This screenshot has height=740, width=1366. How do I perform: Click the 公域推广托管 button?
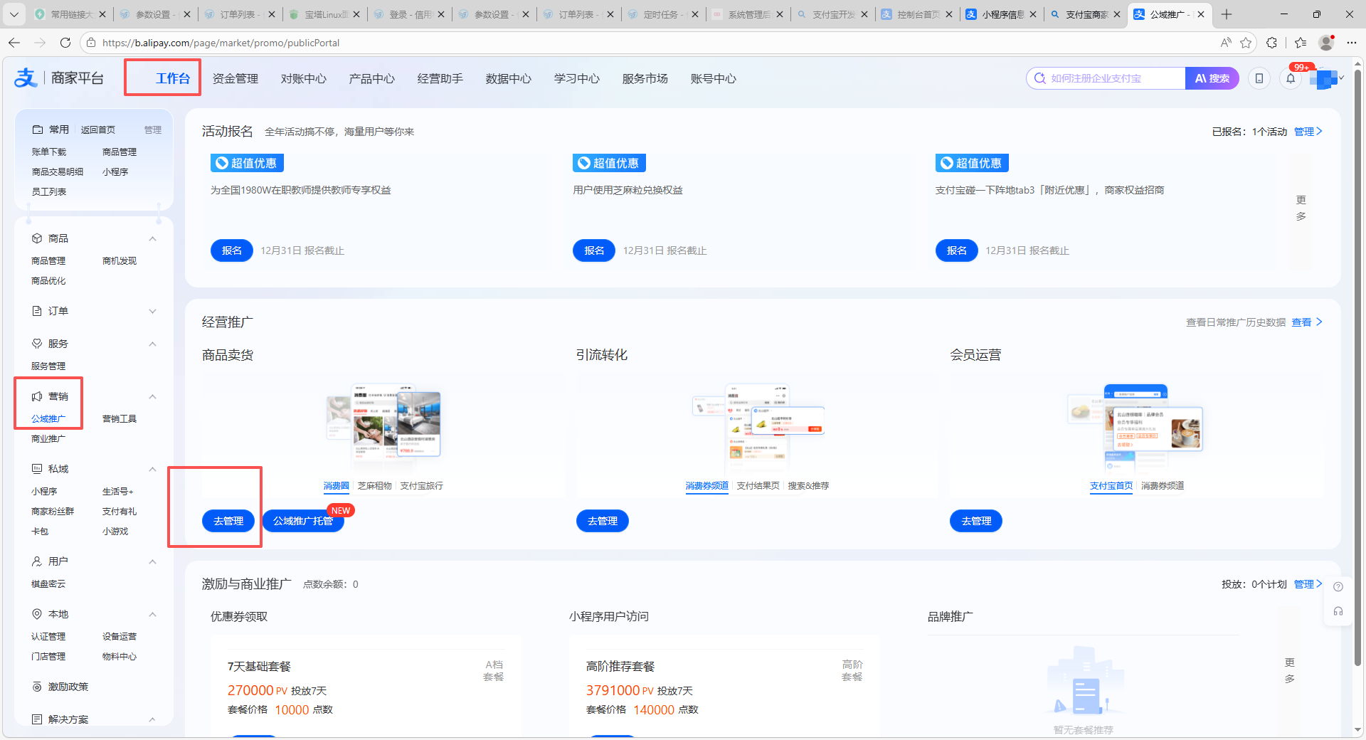tap(303, 521)
